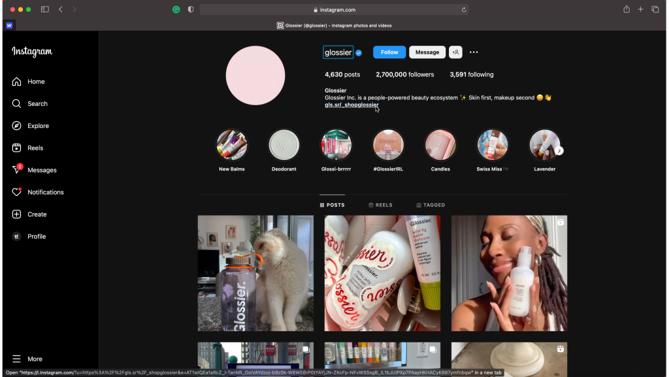Select the Glossier Instagram tab
Image resolution: width=669 pixels, height=377 pixels.
pyautogui.click(x=334, y=25)
